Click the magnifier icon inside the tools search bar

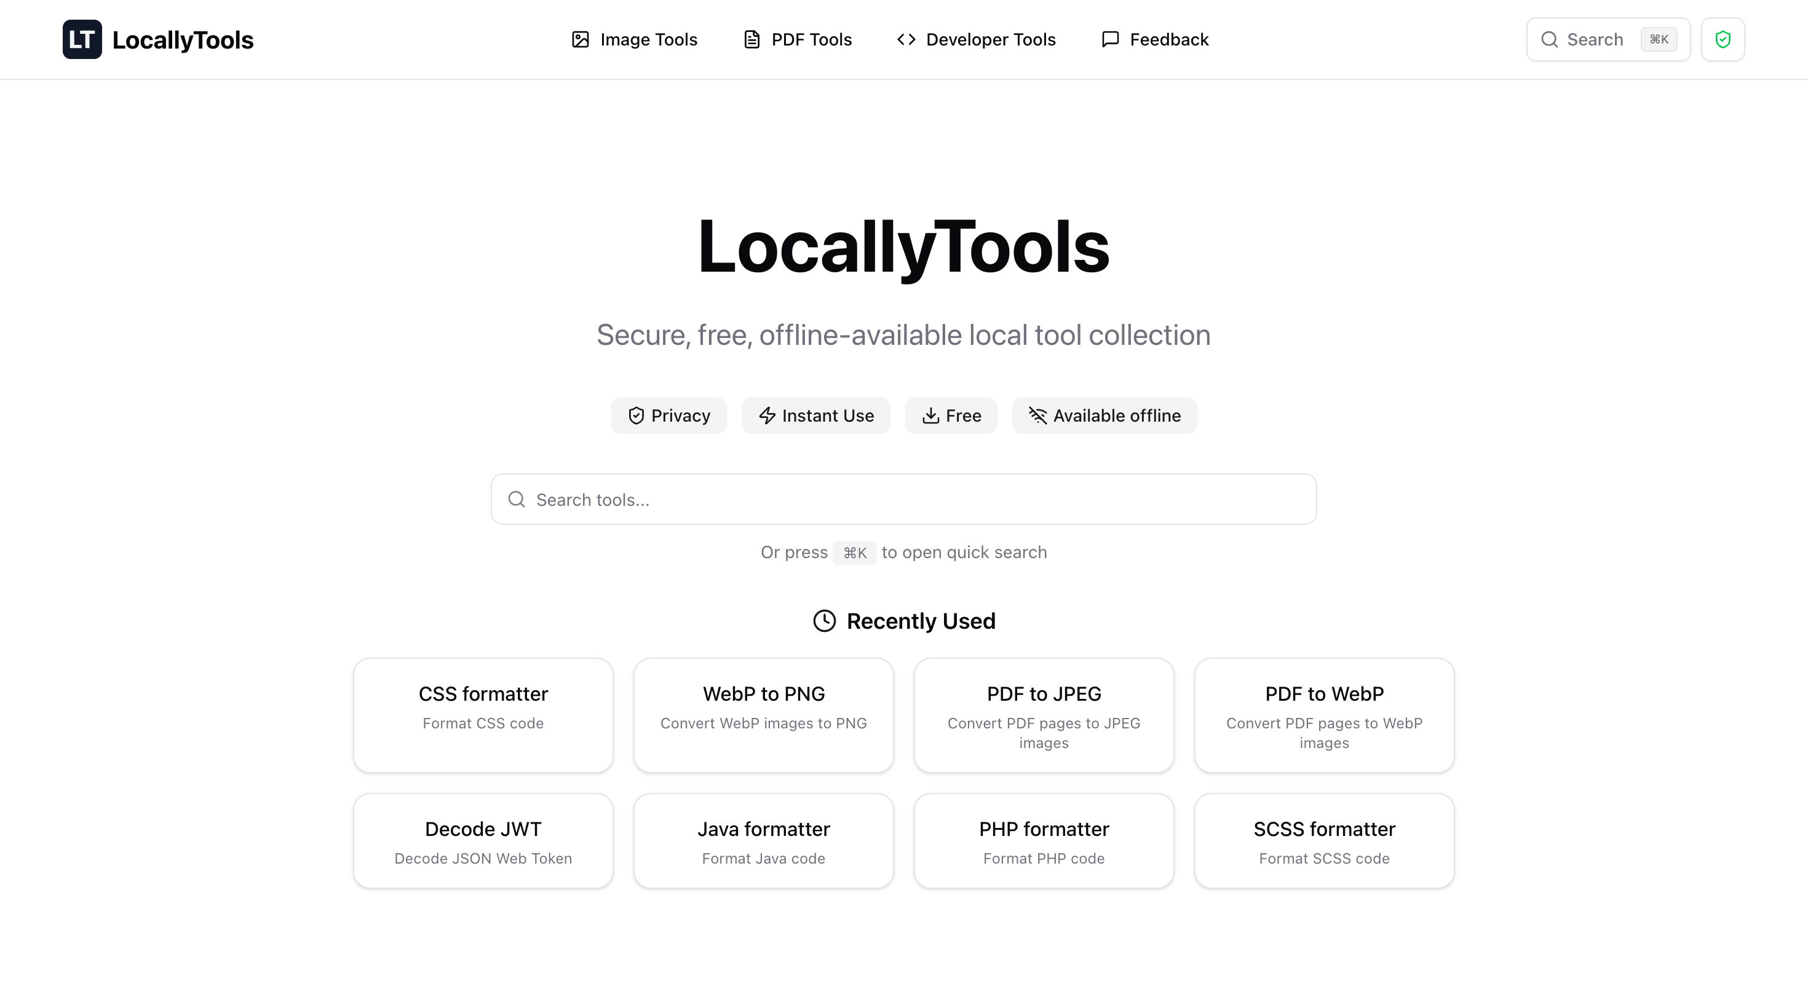tap(517, 499)
